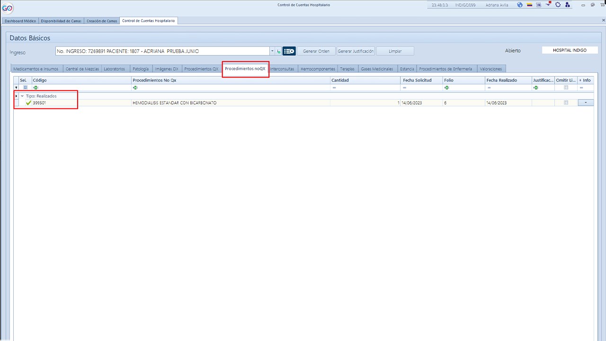Screen dimensions: 606x341
Task: Select Procedimientos noQX tab
Action: (x=245, y=69)
